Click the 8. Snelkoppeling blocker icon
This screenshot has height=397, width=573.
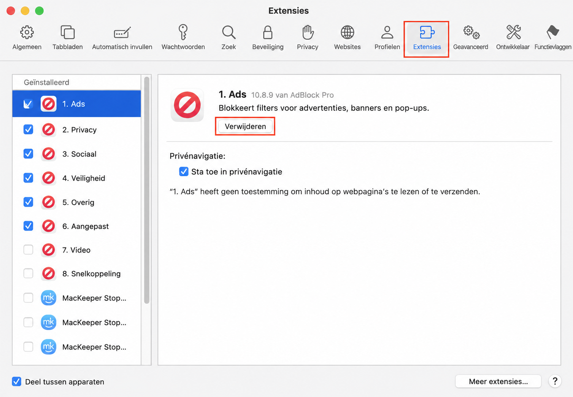click(49, 273)
